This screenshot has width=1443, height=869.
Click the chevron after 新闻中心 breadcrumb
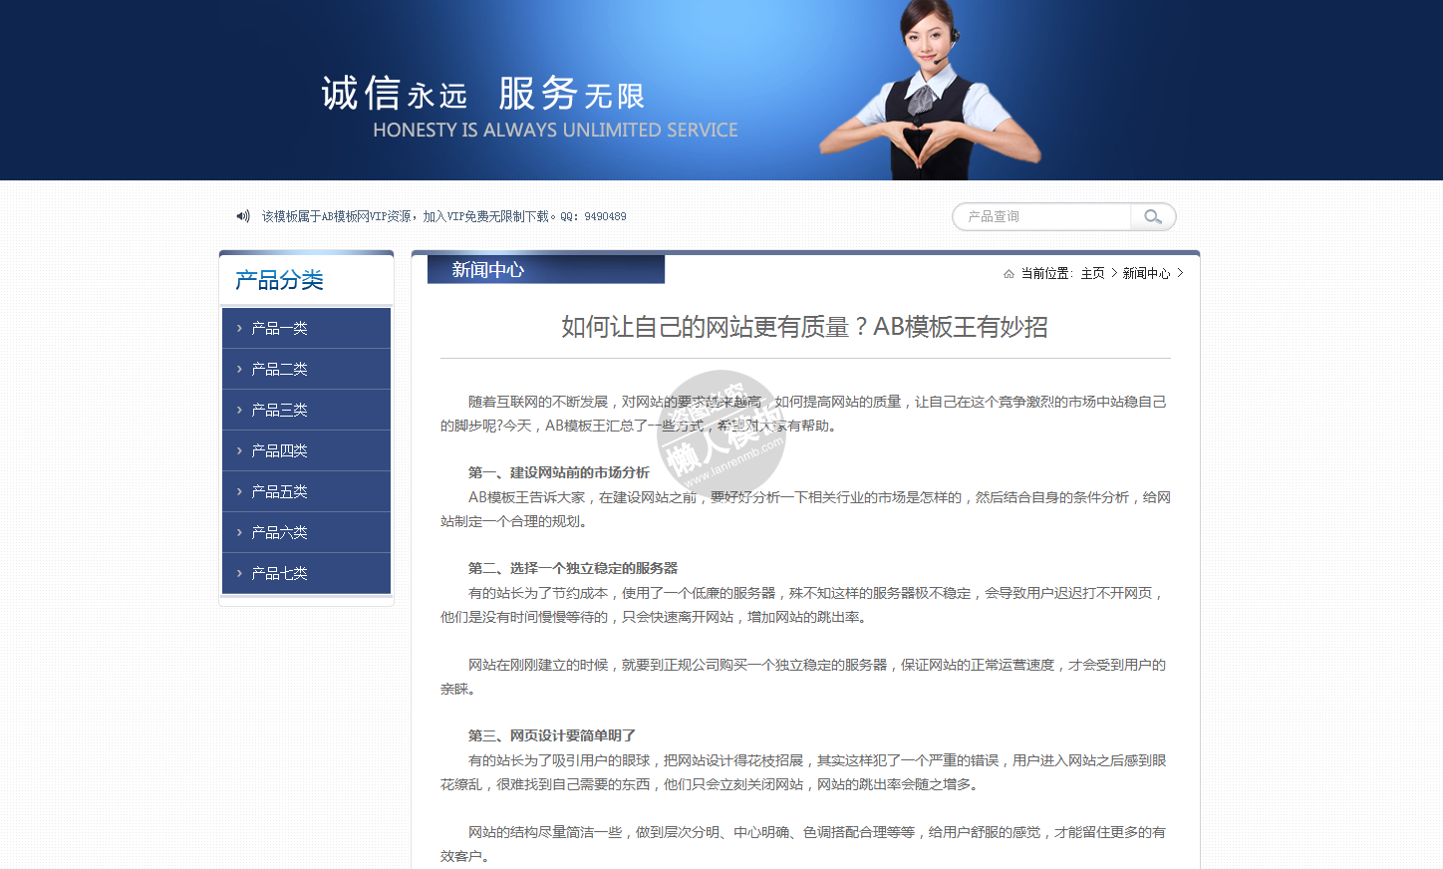coord(1180,273)
